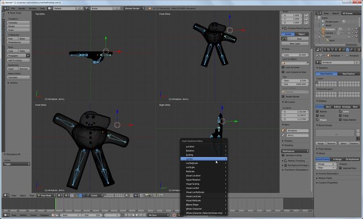The height and width of the screenshot is (219, 363).
Task: Click the Lens value slider field
Action: (295, 55)
